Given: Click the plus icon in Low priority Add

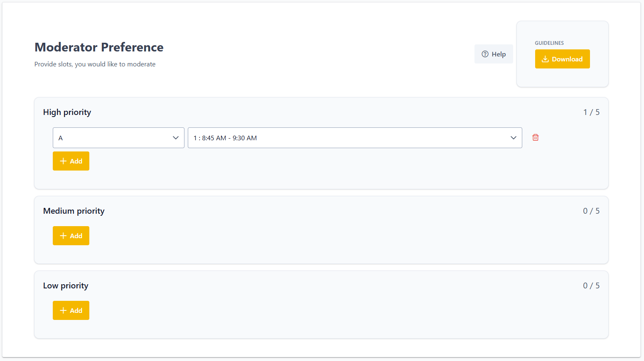Looking at the screenshot, I should pos(63,310).
